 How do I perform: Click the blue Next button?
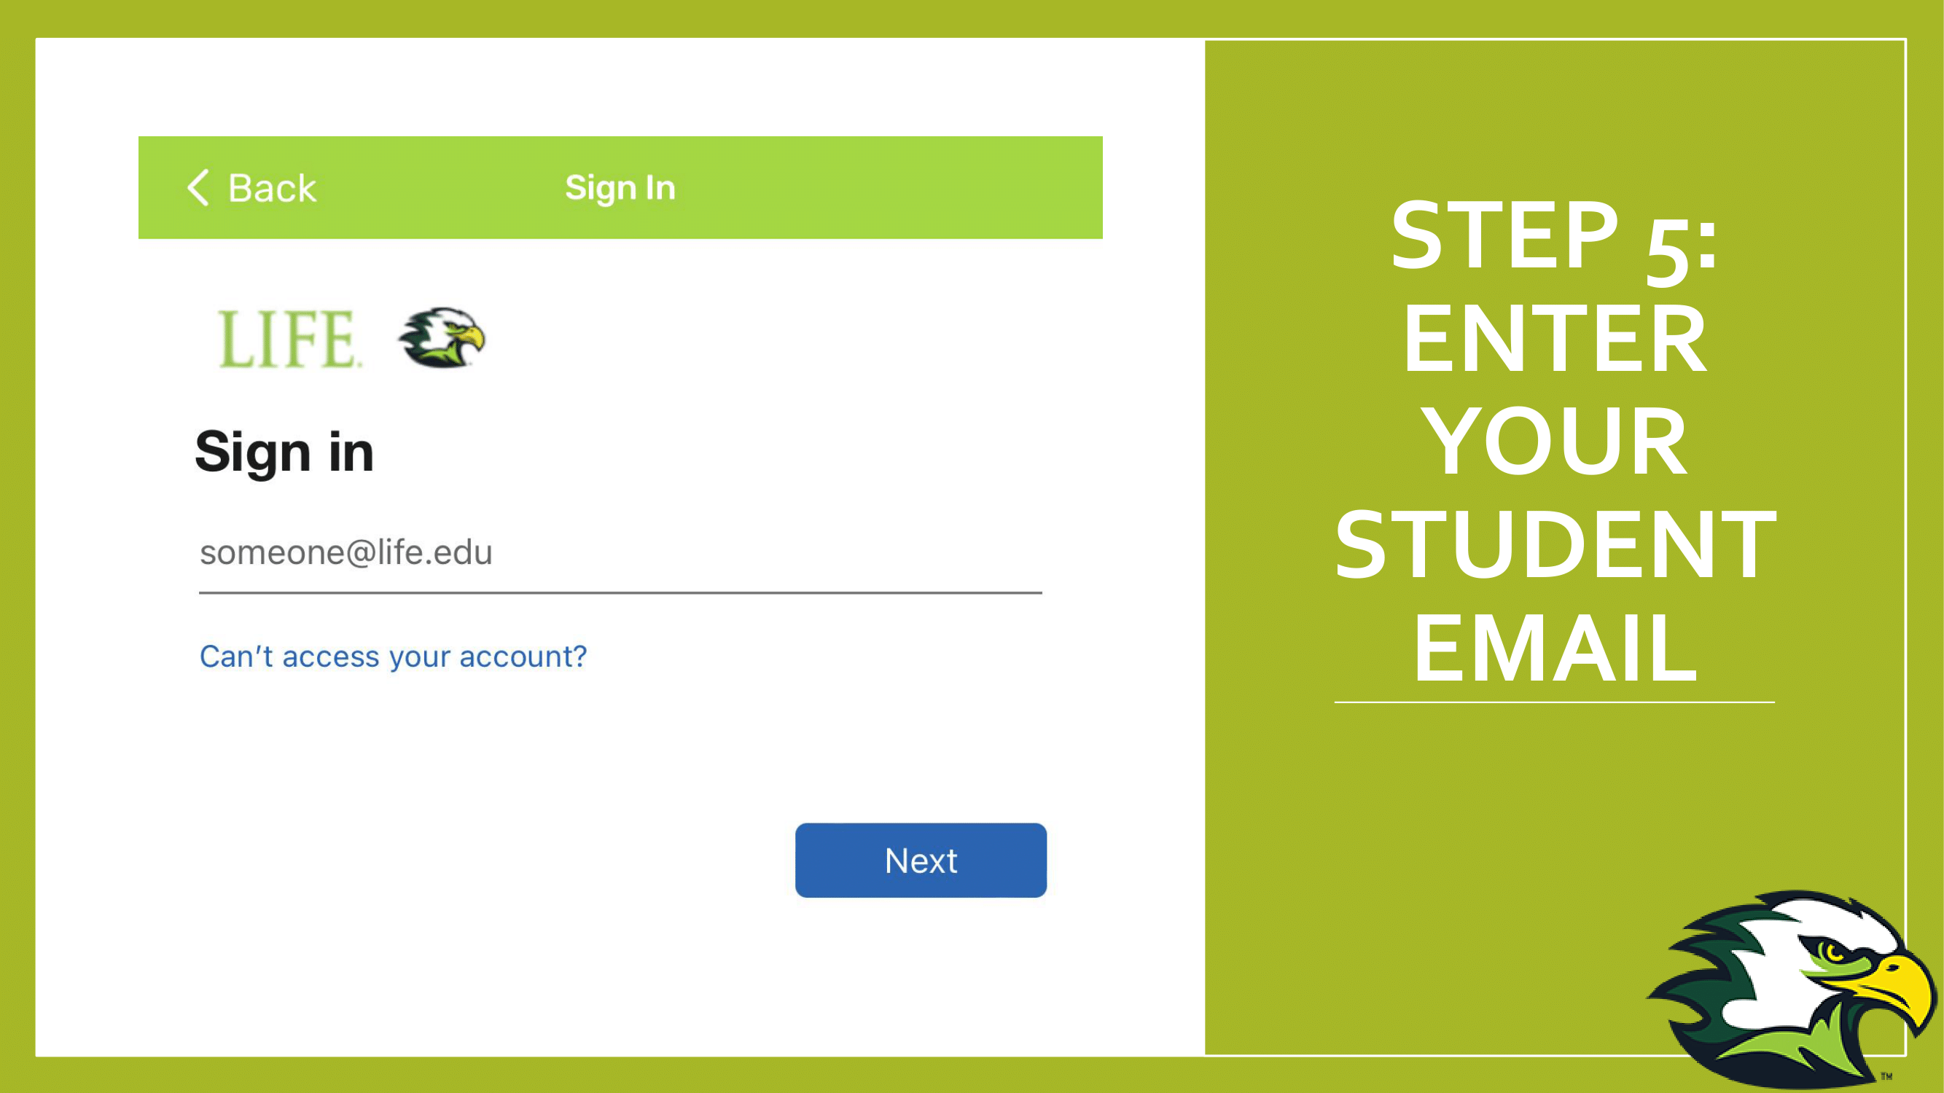coord(921,860)
